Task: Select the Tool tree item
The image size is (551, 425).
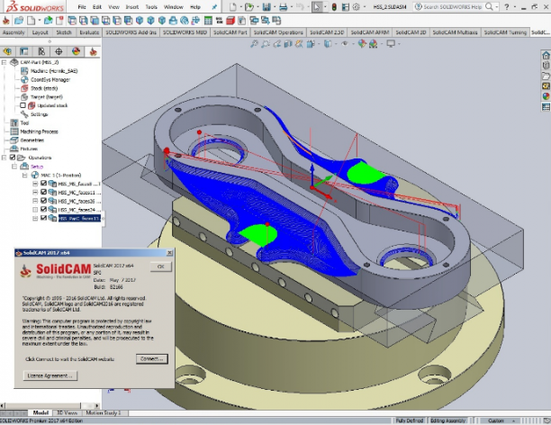Action: coord(20,122)
